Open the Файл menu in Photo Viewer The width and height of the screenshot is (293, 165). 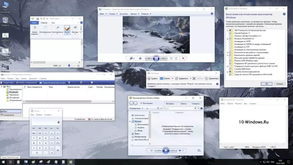click(103, 14)
